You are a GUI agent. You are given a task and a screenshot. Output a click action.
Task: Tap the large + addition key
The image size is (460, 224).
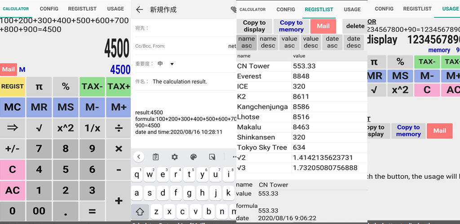pos(119,201)
